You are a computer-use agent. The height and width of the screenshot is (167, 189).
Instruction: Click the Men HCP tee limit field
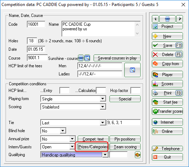(x=100, y=66)
